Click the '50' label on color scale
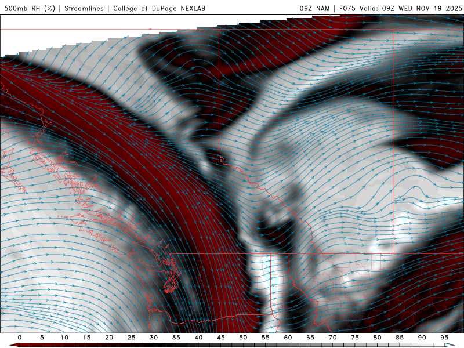Viewport: 464px width, 348px height. pos(243,338)
